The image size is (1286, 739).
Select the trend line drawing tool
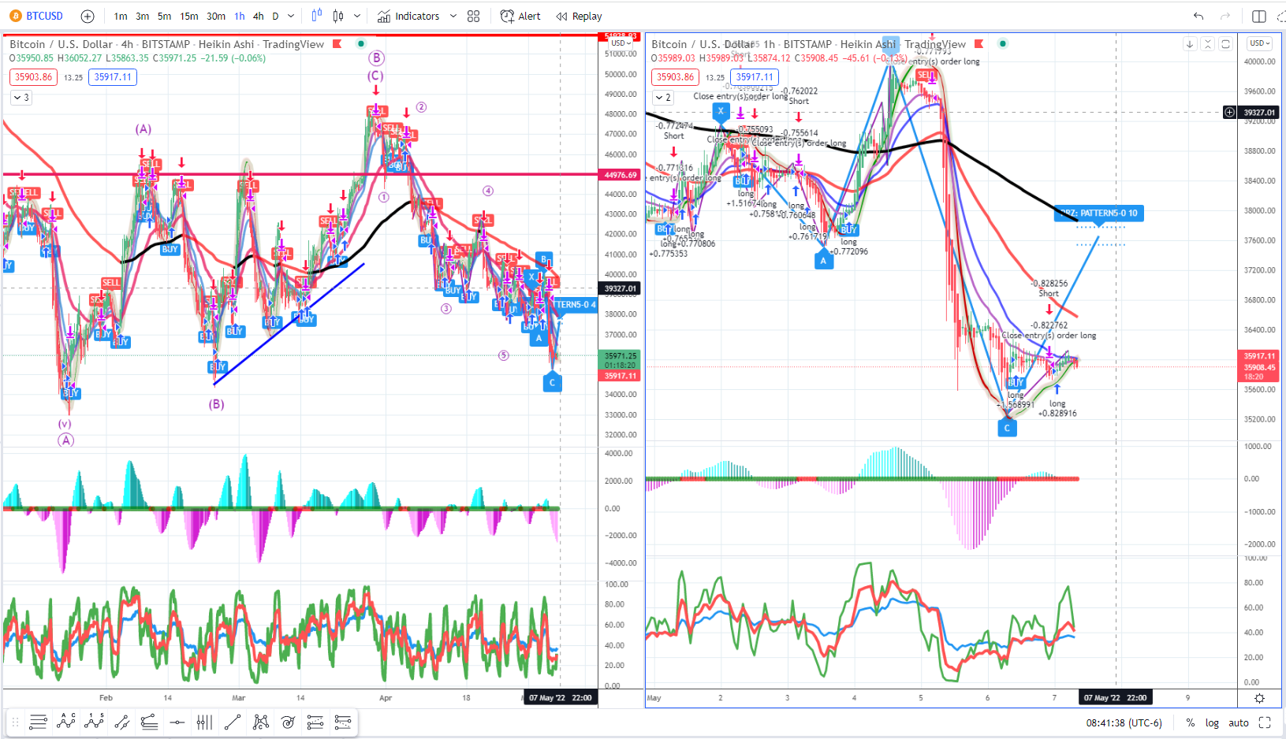[x=233, y=722]
